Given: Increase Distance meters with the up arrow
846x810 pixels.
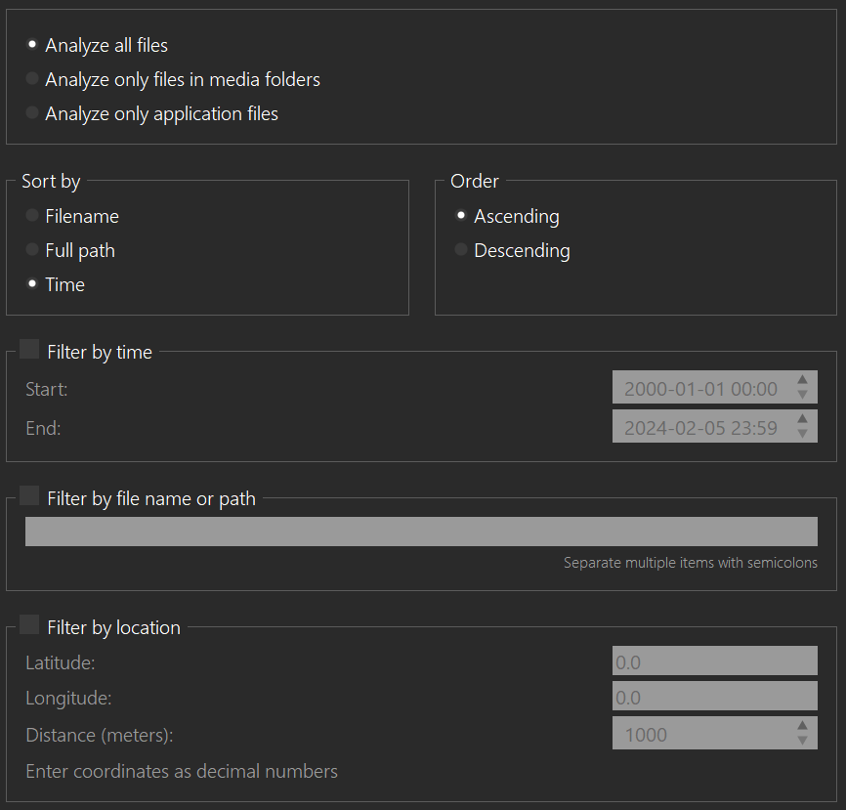Looking at the screenshot, I should (x=802, y=726).
